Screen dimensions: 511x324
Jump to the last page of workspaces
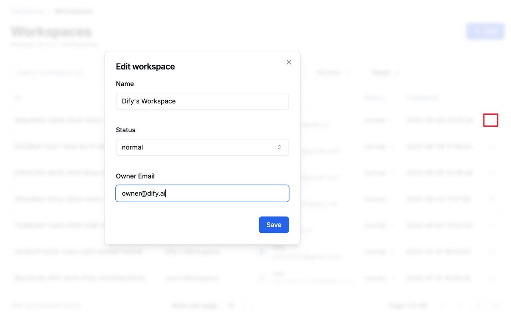[497, 306]
